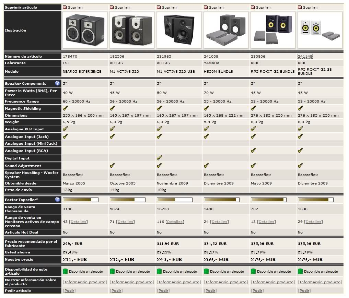Image resolution: width=349 pixels, height=298 pixels.
Task: Open article number 178470
Action: (x=70, y=57)
